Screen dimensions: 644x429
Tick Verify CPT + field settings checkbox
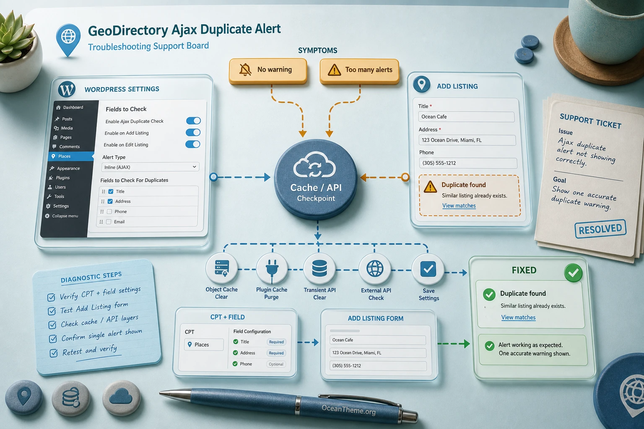pos(51,297)
